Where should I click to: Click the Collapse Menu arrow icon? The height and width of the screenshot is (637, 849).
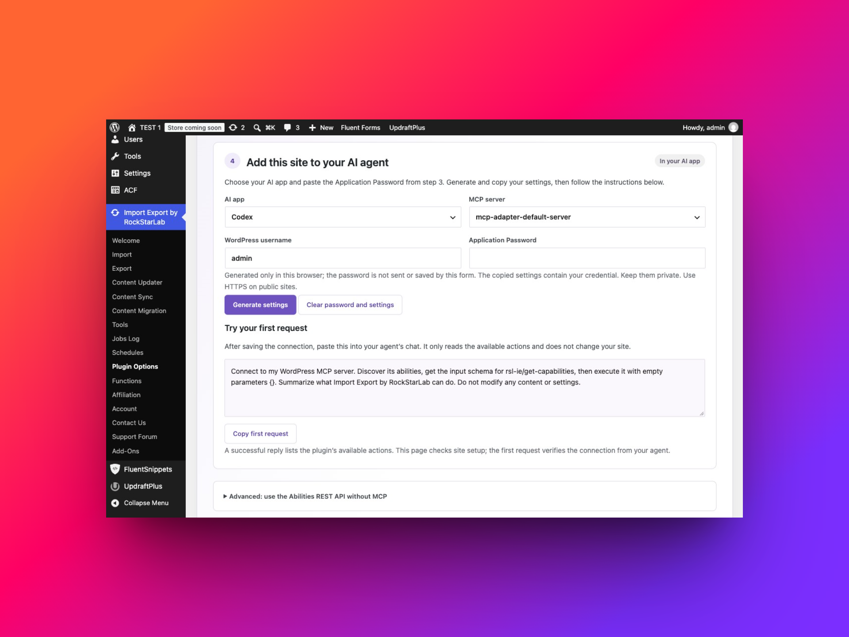pyautogui.click(x=115, y=503)
